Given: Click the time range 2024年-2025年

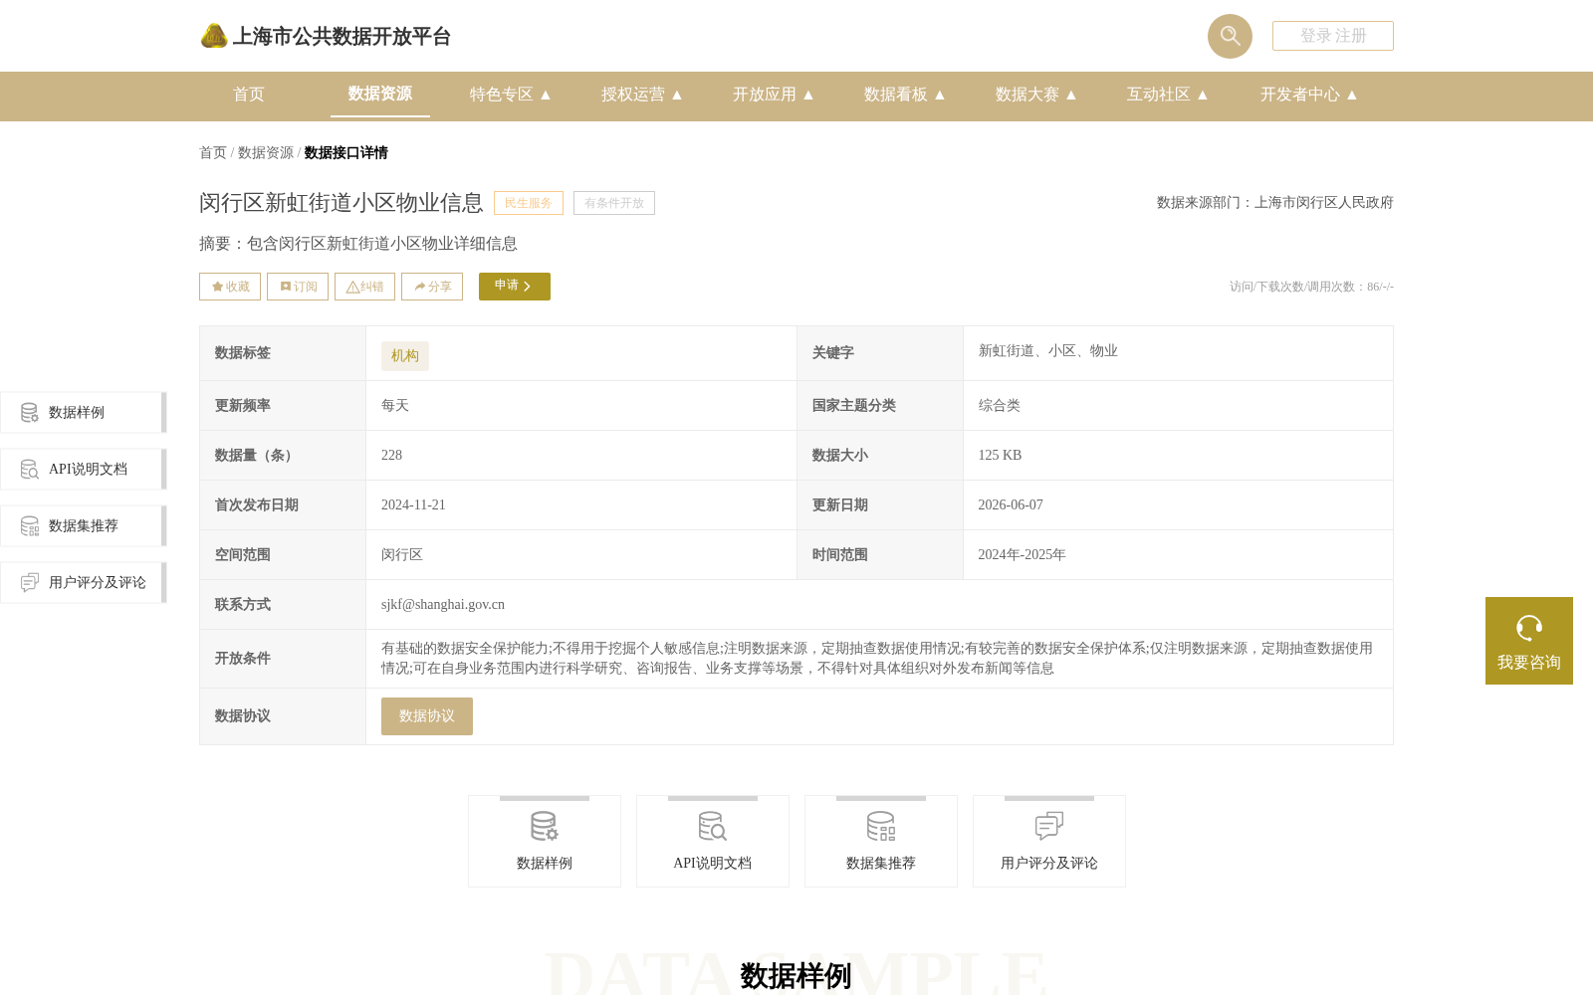Looking at the screenshot, I should pos(1022,555).
